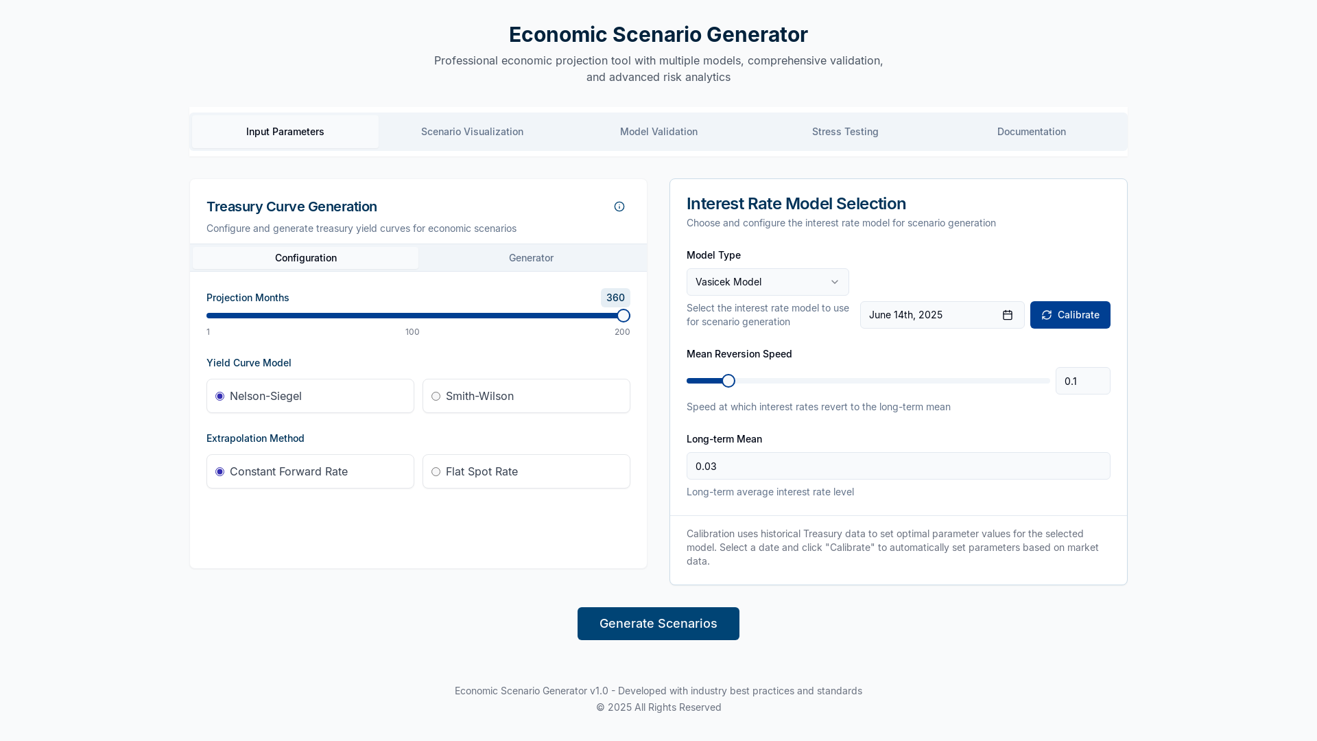
Task: Open the calendar icon in the date picker
Action: 1007,315
